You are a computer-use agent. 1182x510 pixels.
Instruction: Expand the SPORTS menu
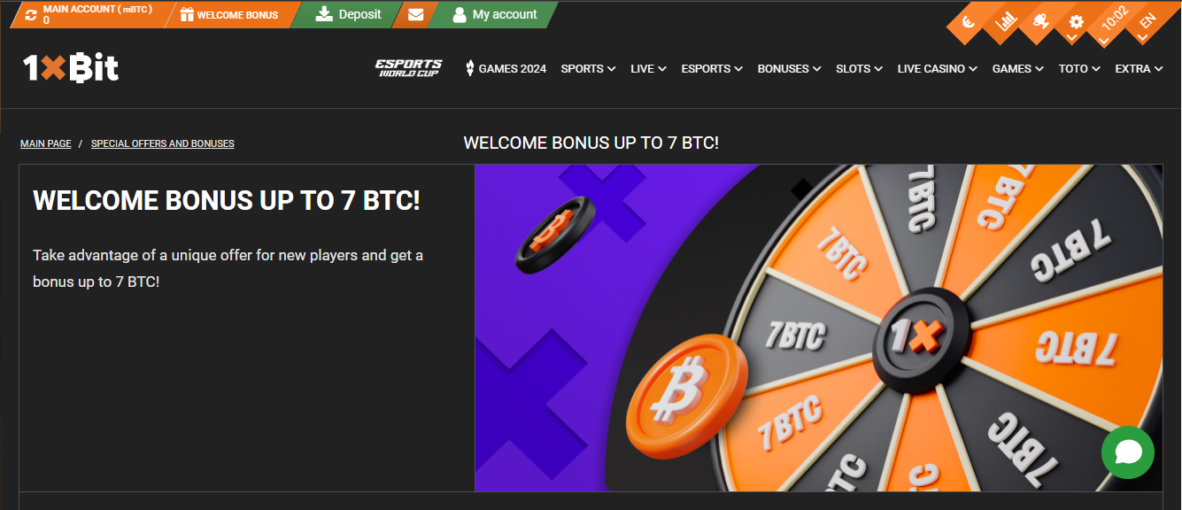[588, 68]
